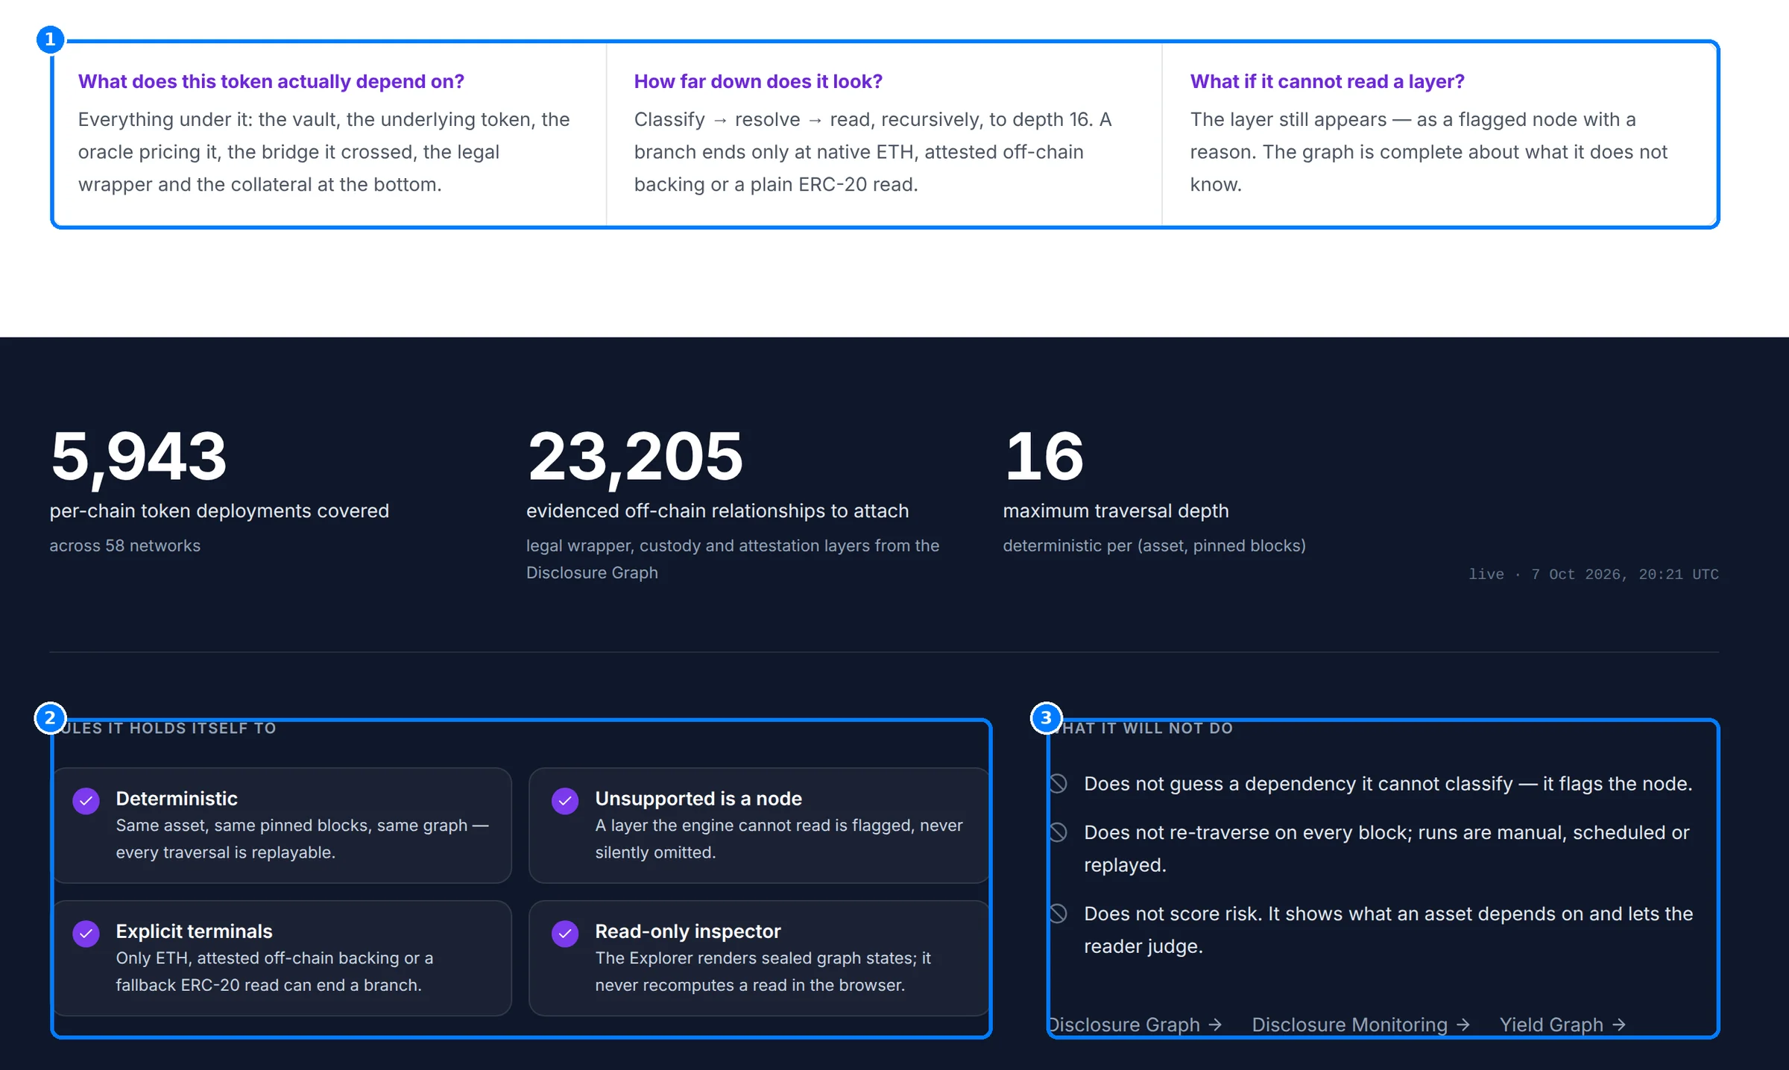This screenshot has height=1070, width=1789.
Task: Click text 'Does not guess a dependency it cannot classify'
Action: click(1299, 784)
